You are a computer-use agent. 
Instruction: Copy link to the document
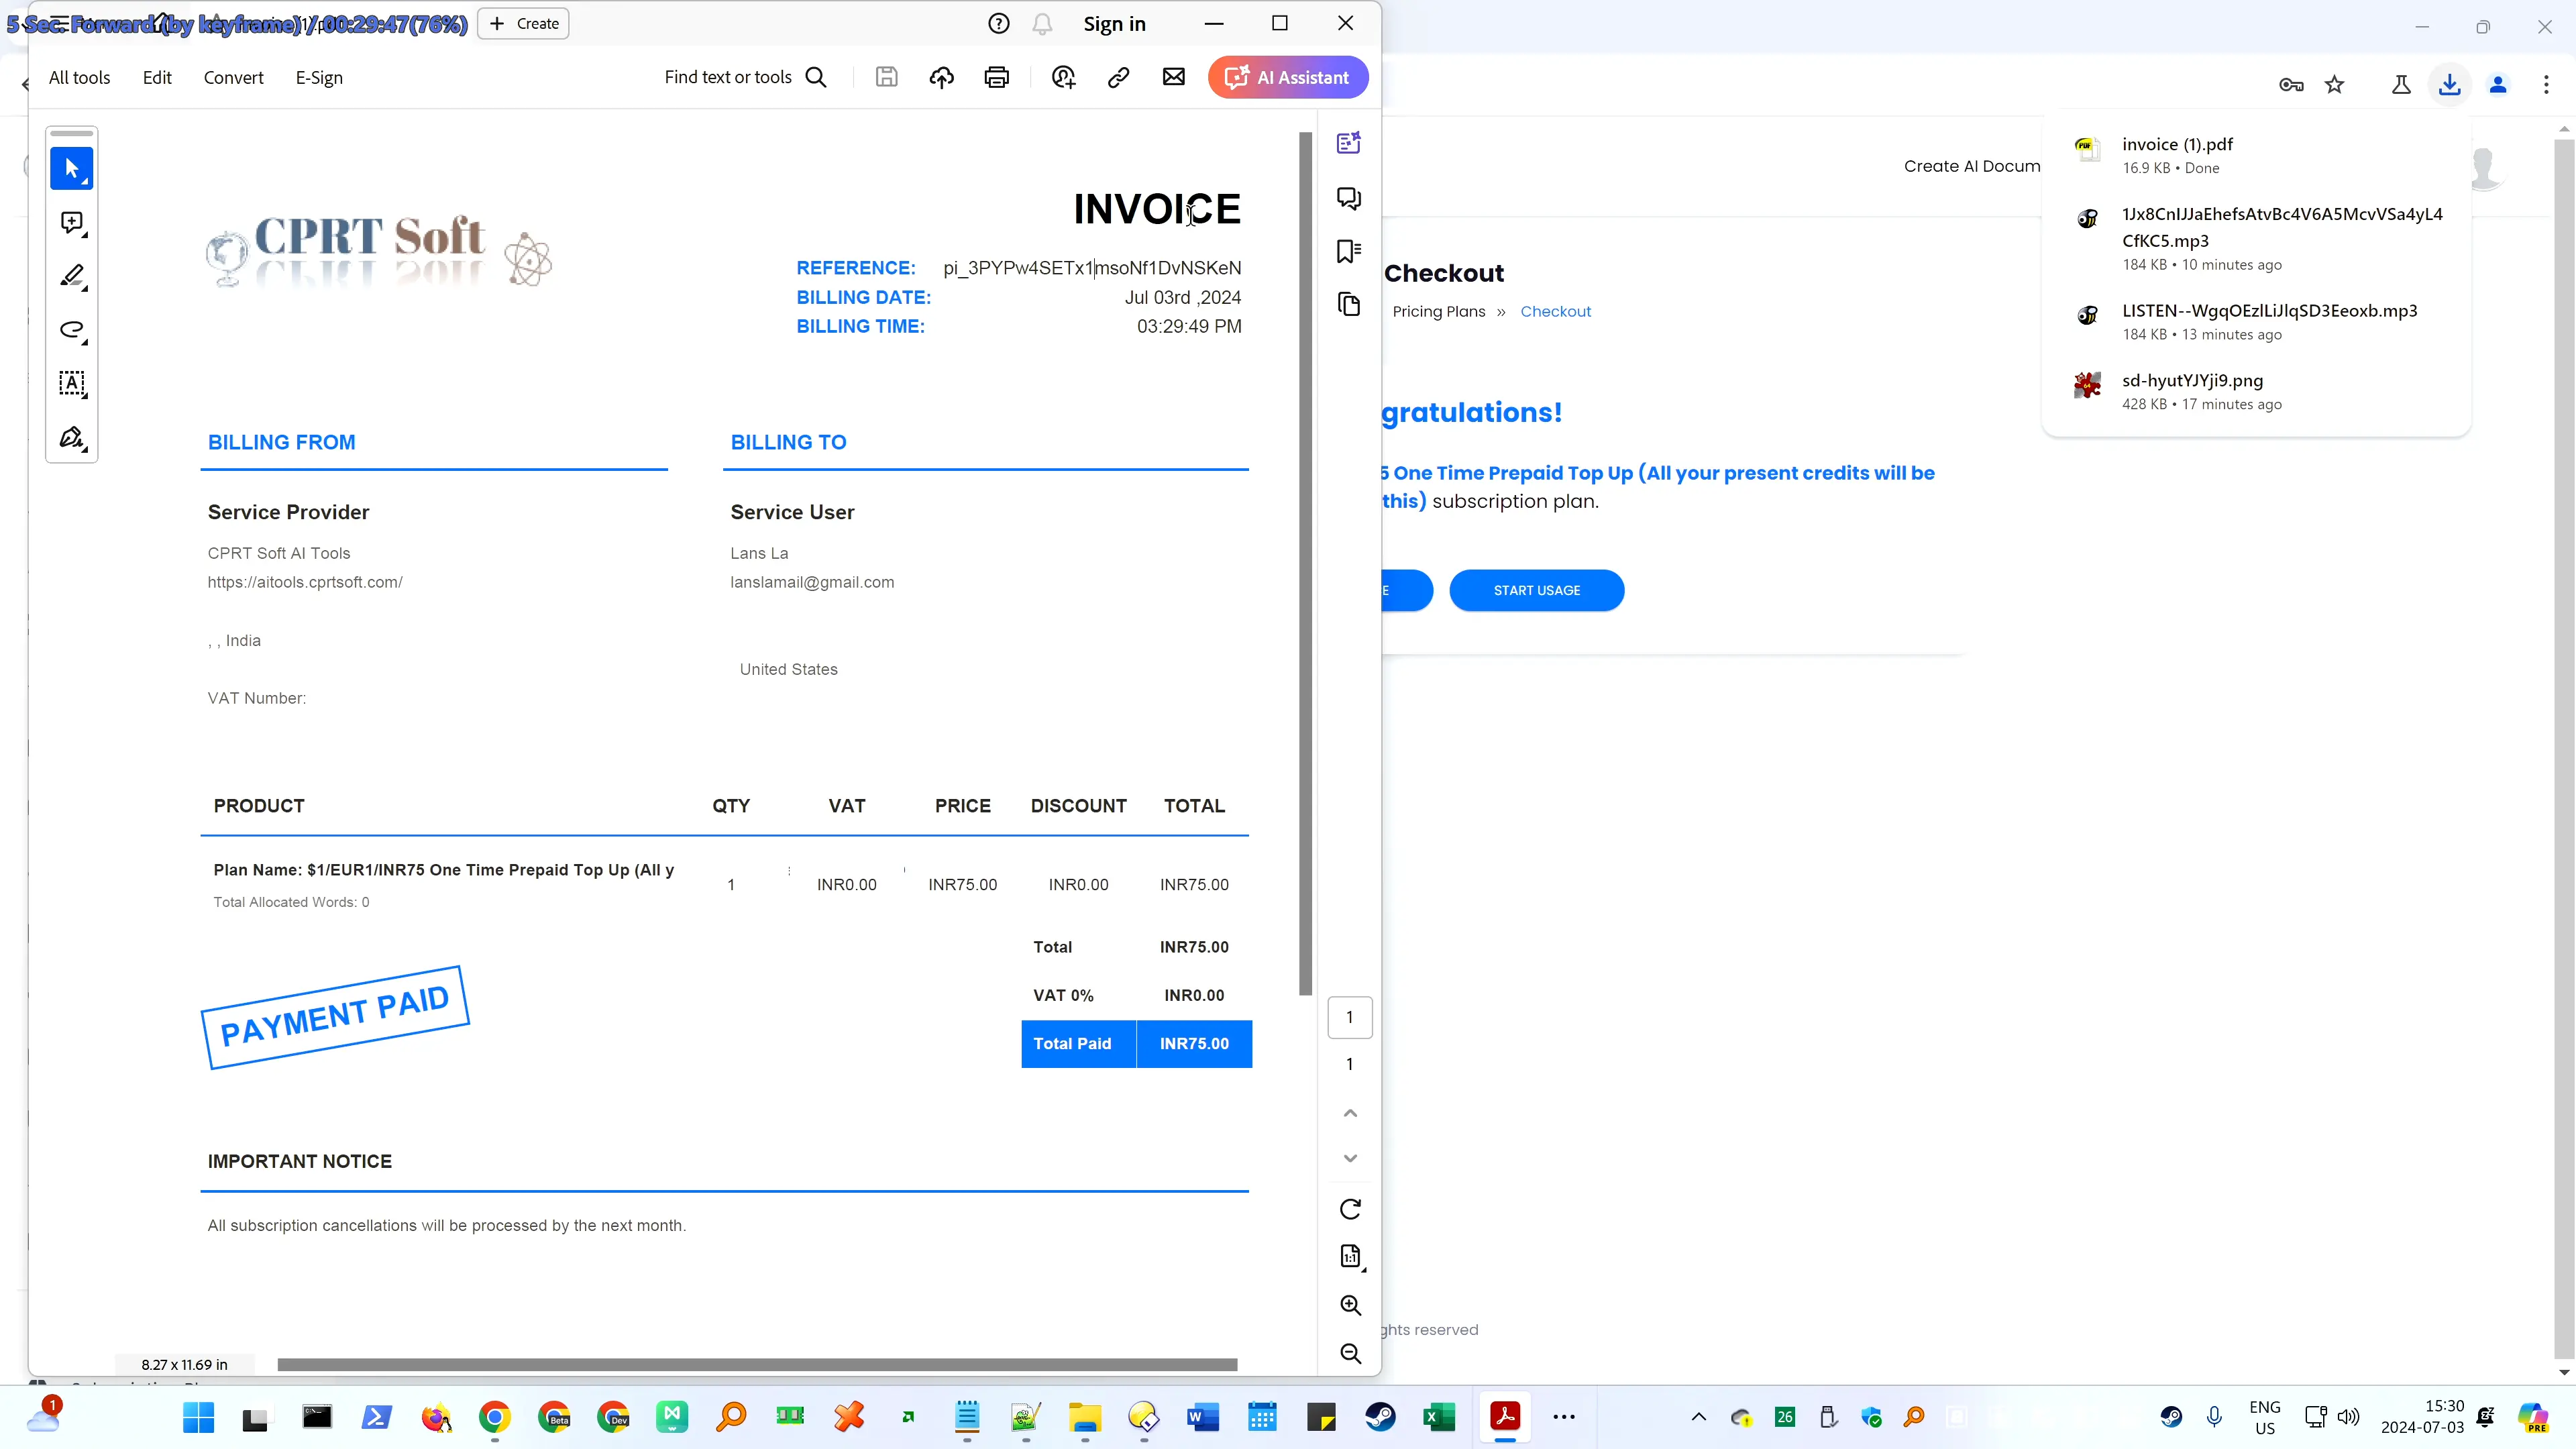pos(1118,77)
